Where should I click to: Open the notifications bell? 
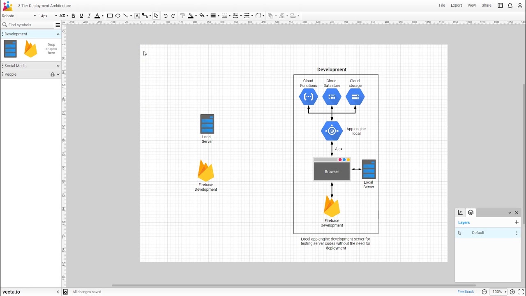point(510,5)
